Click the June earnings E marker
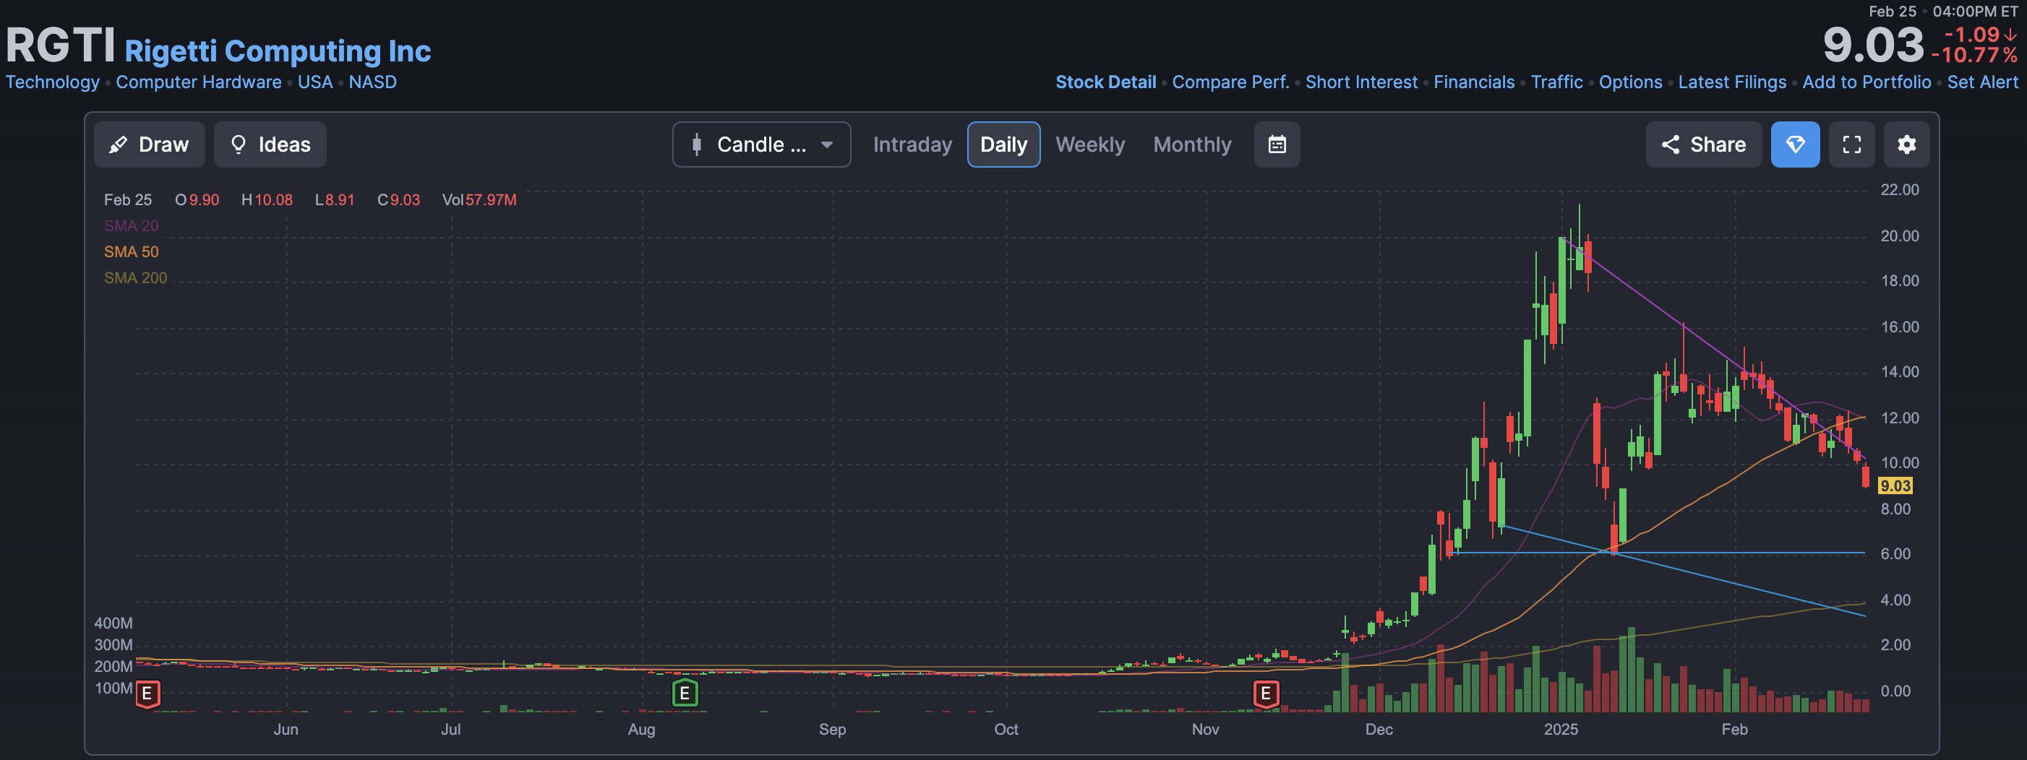2027x760 pixels. pyautogui.click(x=147, y=694)
